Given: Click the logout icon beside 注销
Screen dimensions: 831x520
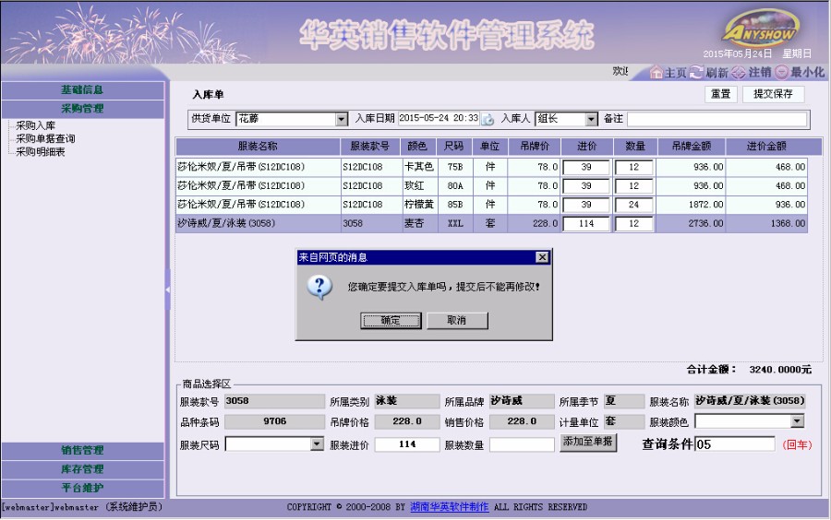Looking at the screenshot, I should click(x=739, y=73).
